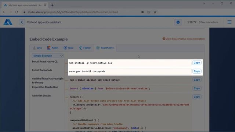Copy the npm install react-native-cli command
The image size is (235, 132).
(x=197, y=63)
